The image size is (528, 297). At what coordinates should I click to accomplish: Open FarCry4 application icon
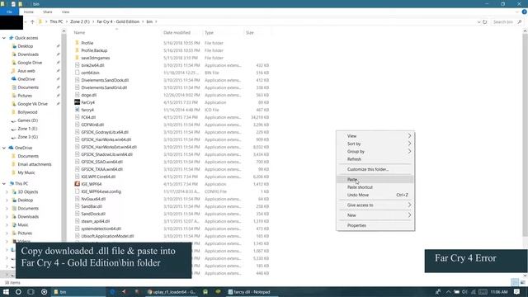pos(77,102)
